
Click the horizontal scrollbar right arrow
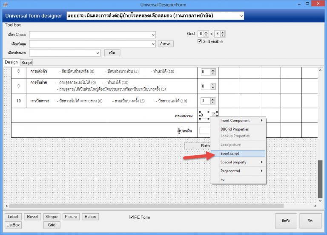[x=315, y=206]
